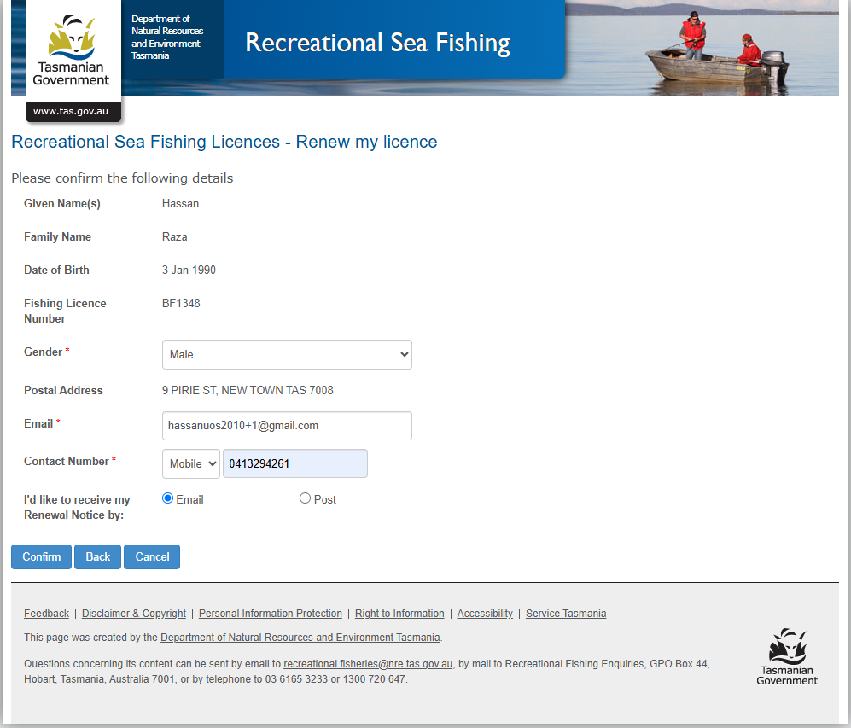Select Post for renewal notice delivery

tap(305, 499)
